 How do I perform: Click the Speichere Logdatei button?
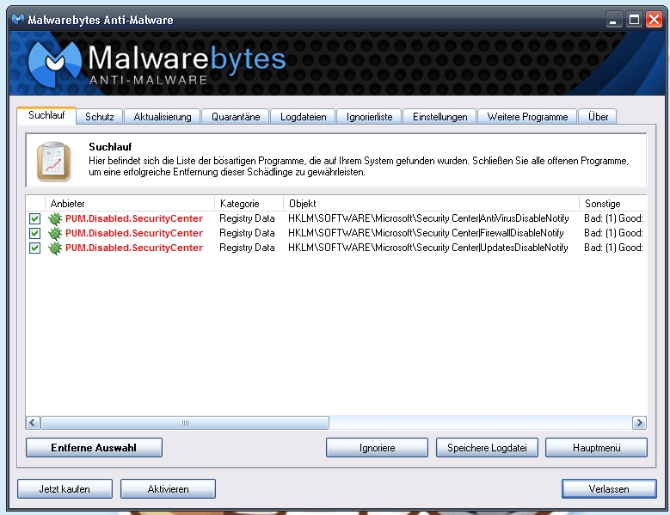pyautogui.click(x=487, y=448)
